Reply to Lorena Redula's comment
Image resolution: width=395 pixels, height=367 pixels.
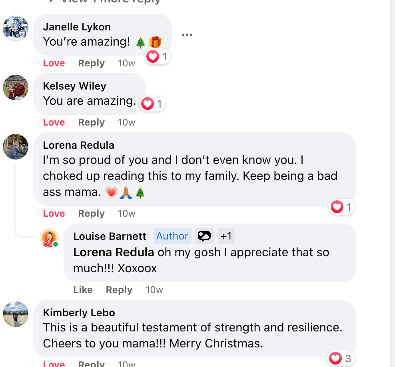coord(91,213)
